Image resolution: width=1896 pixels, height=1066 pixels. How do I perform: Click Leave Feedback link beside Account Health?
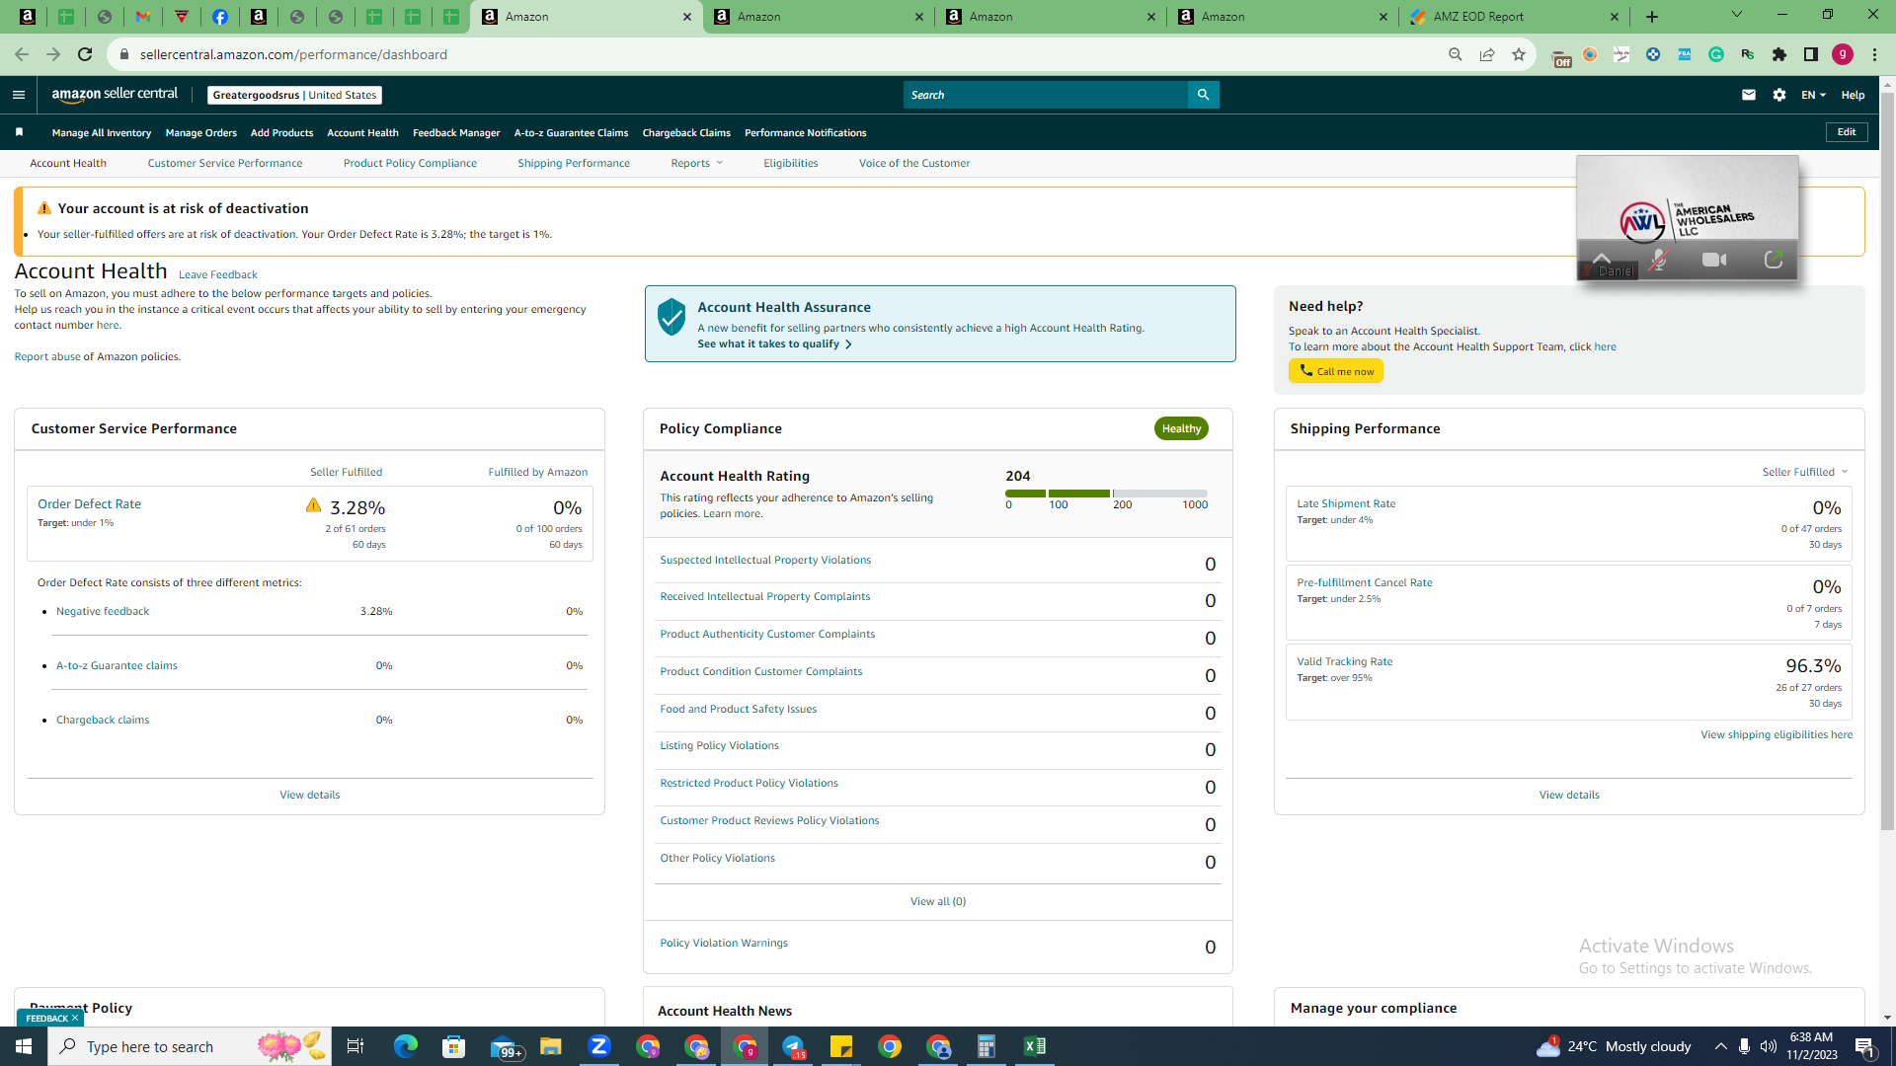pos(217,274)
